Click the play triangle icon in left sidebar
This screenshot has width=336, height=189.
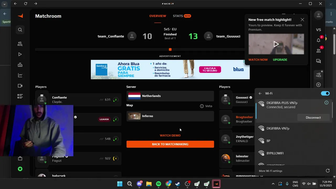pyautogui.click(x=20, y=54)
